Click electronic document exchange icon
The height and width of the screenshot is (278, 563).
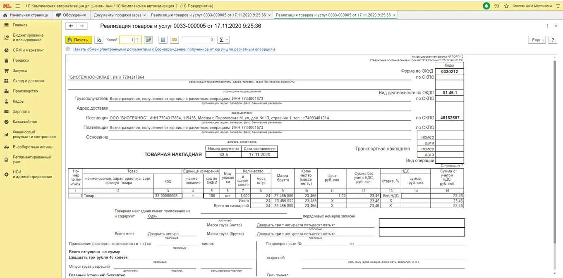pyautogui.click(x=68, y=49)
